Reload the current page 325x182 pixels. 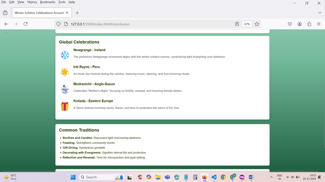[x=26, y=24]
